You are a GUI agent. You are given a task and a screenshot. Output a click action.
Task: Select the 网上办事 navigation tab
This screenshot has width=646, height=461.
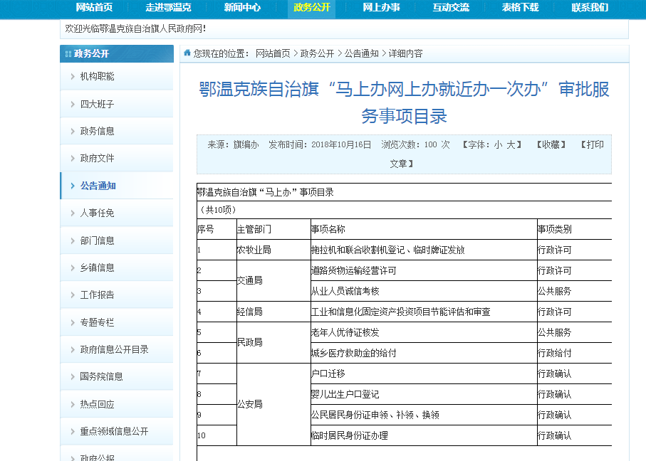pyautogui.click(x=381, y=8)
